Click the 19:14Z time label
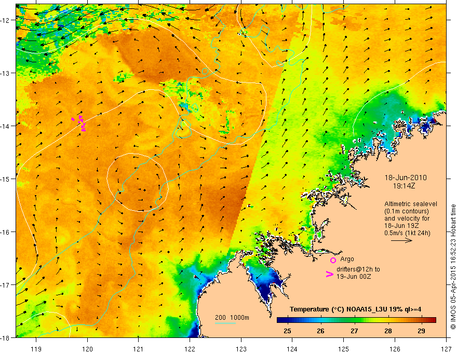 pos(404,186)
